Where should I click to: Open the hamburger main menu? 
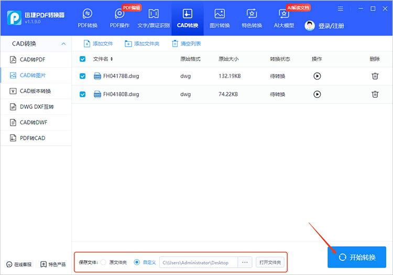(x=341, y=9)
